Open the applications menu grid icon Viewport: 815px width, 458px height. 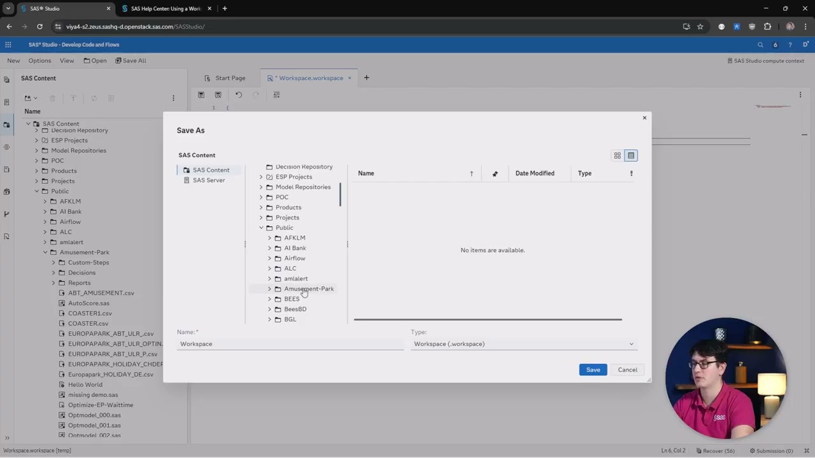(8, 45)
